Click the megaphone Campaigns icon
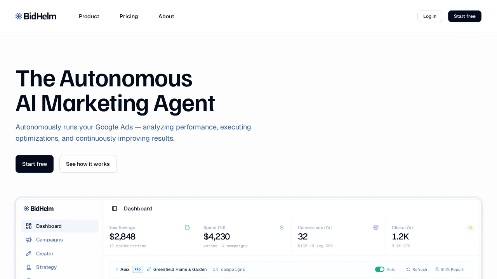Viewport: 497px width, 279px height. (29, 240)
